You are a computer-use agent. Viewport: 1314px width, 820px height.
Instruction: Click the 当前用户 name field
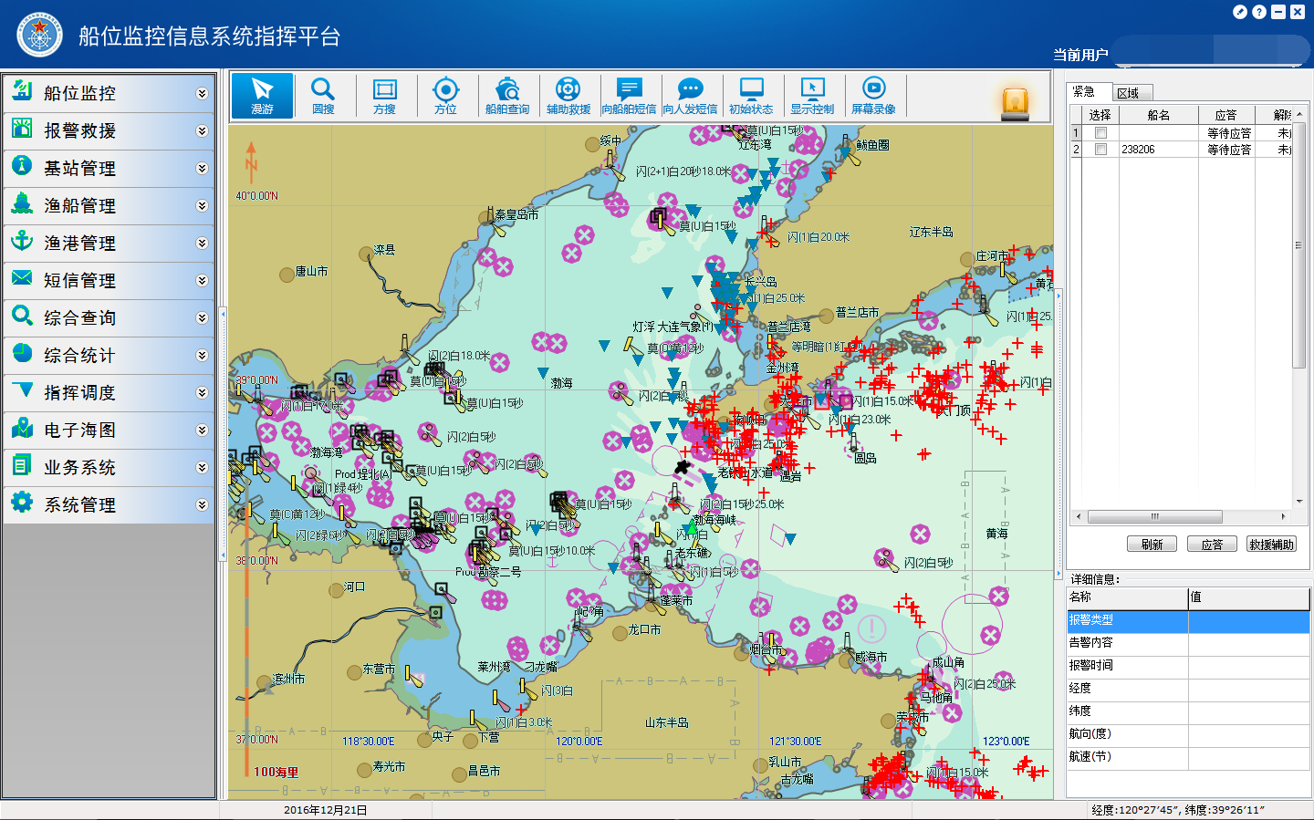coord(1211,50)
